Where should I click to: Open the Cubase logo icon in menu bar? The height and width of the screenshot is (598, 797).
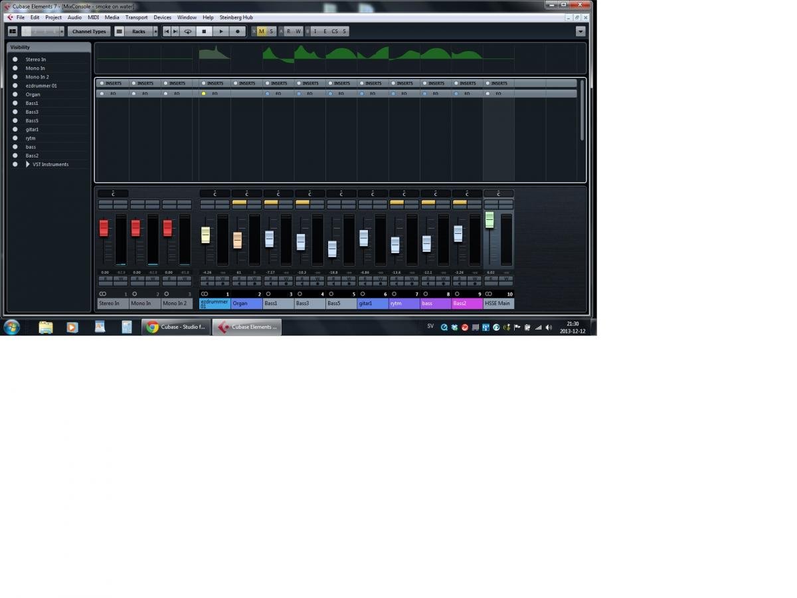[10, 17]
